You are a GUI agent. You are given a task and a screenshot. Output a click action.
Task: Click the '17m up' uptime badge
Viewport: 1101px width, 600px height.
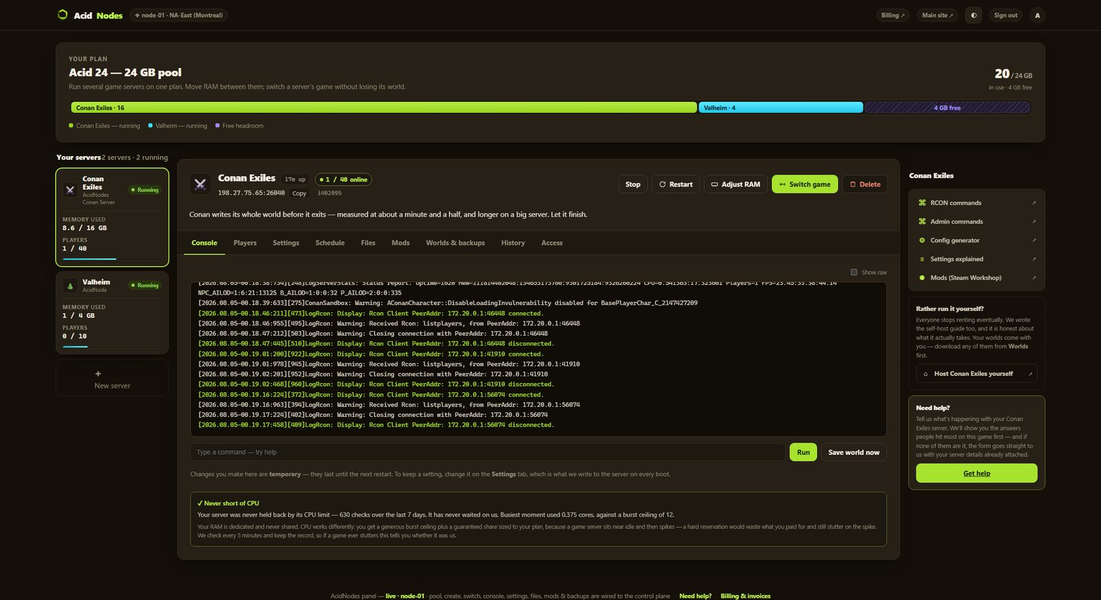coord(295,180)
